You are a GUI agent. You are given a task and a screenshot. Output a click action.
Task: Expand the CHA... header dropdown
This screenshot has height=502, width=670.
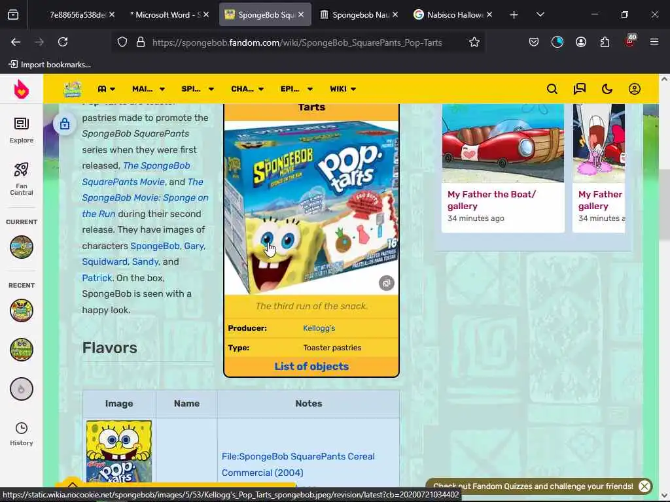click(x=247, y=89)
